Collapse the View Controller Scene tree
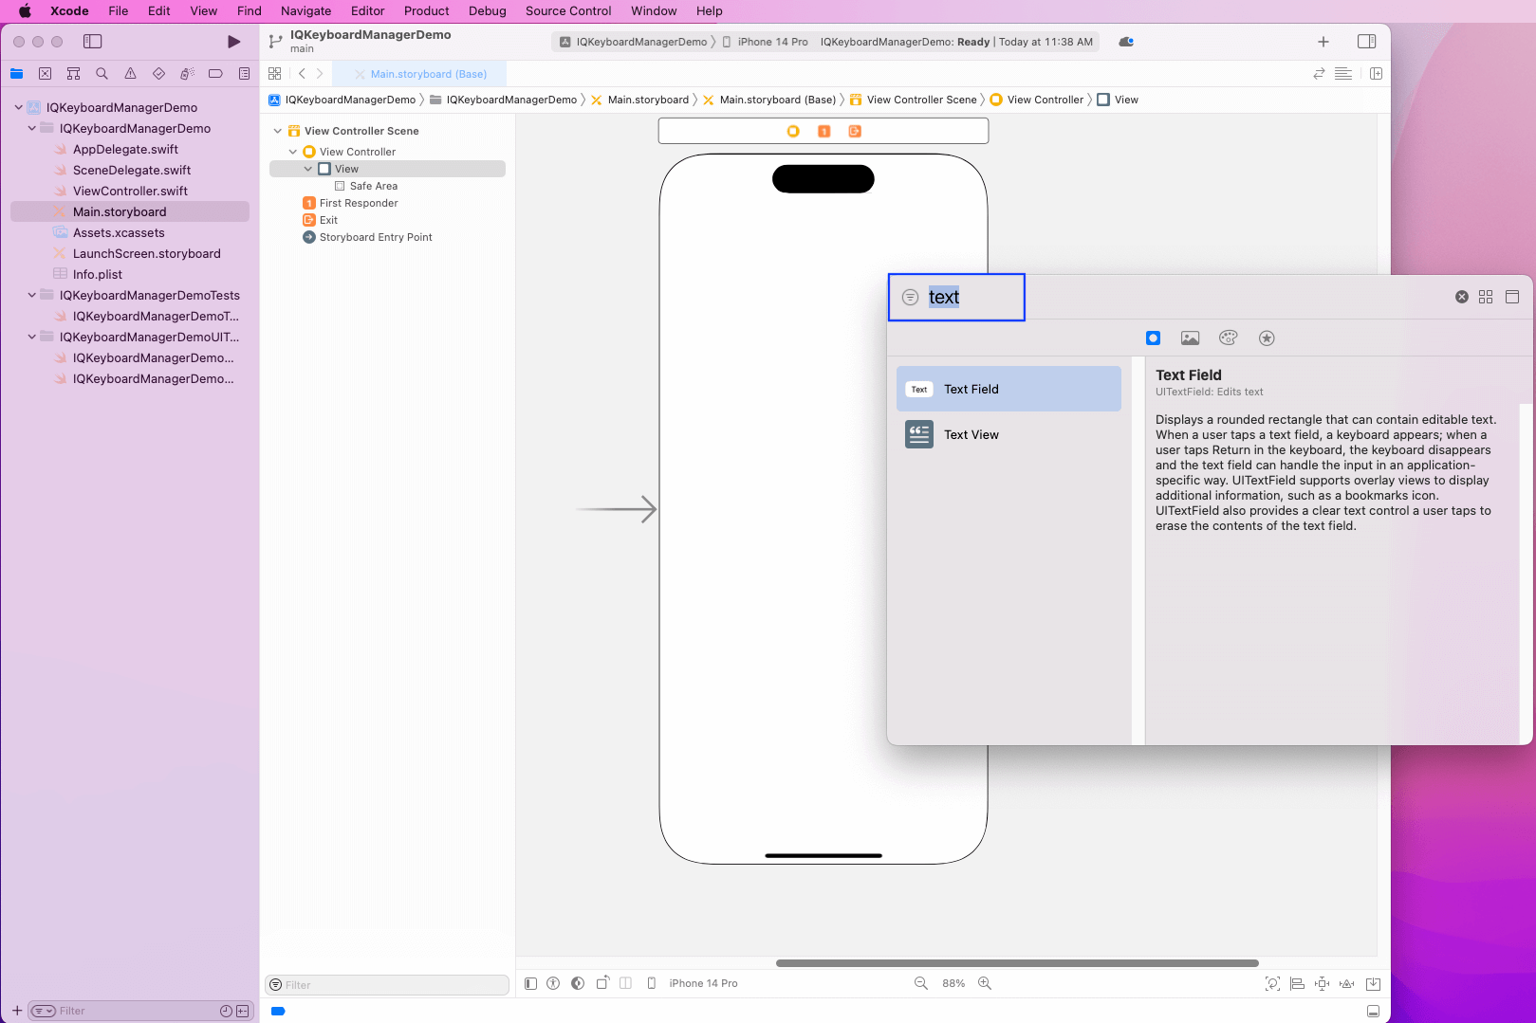 click(277, 130)
